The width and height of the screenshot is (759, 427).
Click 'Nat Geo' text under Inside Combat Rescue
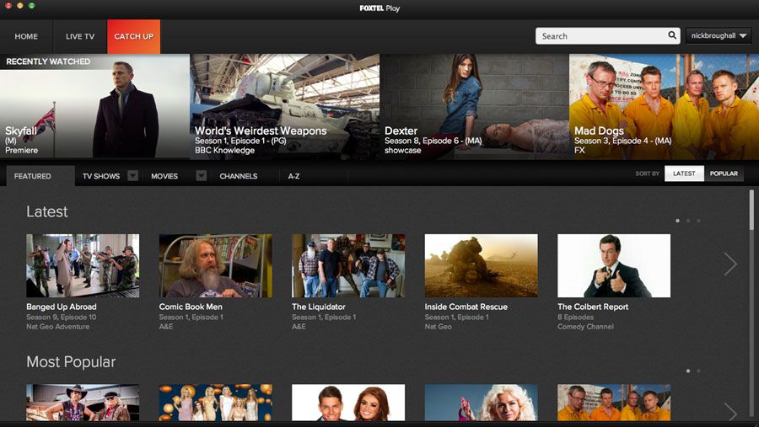coord(438,327)
